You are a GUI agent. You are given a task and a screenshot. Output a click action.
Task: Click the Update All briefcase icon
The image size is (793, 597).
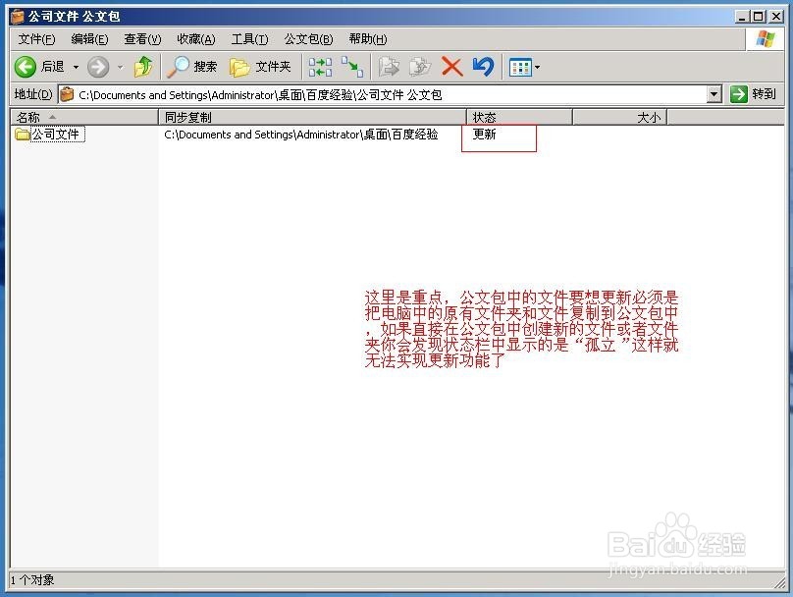pyautogui.click(x=320, y=67)
